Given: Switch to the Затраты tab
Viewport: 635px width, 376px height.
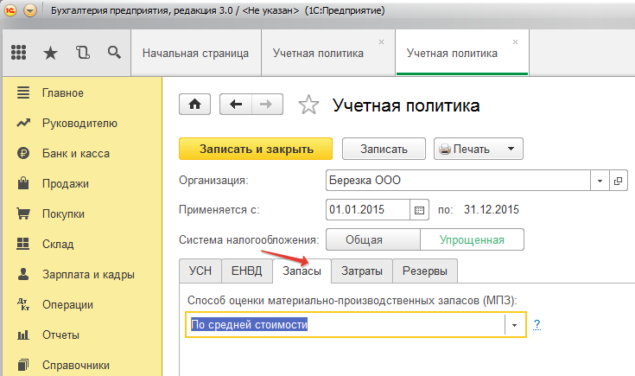Looking at the screenshot, I should coord(361,271).
